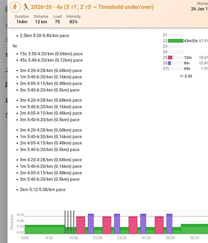Click the first red interval bar in chart
Screen dimensions: 208x243
point(81,225)
